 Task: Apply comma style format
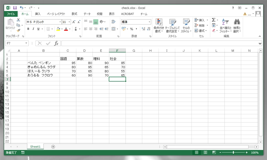pos(137,29)
